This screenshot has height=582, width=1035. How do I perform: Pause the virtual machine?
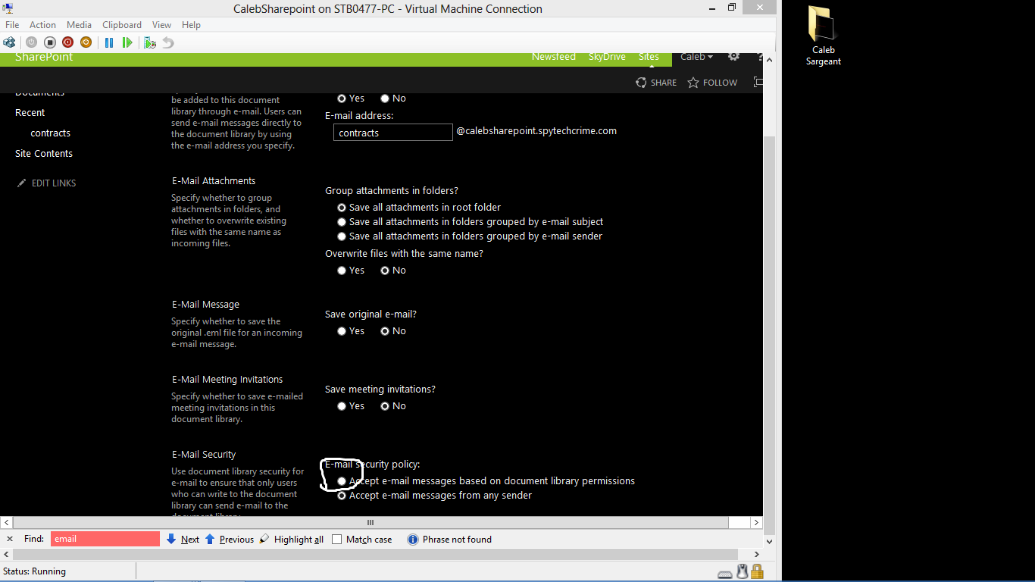point(109,42)
